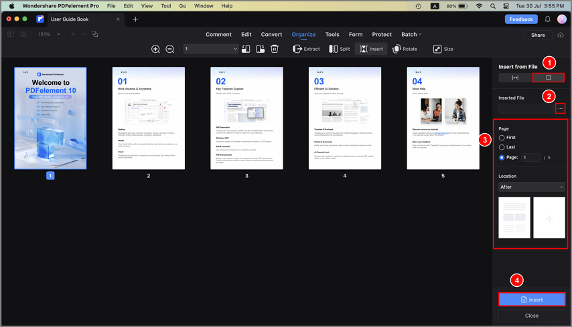Open the Comment tab
572x327 pixels.
(x=218, y=34)
